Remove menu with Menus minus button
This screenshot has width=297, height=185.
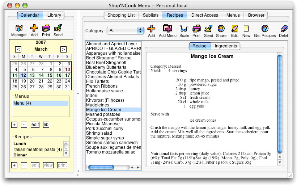(x=24, y=125)
